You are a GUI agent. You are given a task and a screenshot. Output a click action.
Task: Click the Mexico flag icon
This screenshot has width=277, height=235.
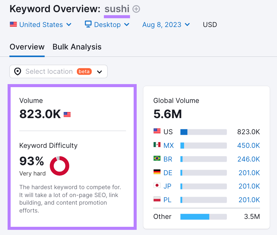tap(157, 145)
